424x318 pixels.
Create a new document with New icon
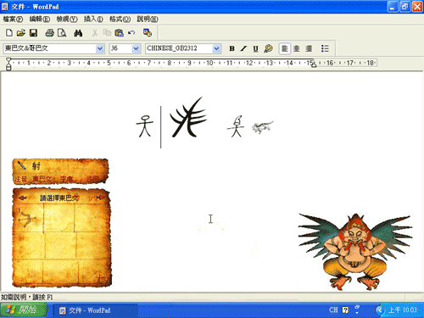[x=9, y=33]
